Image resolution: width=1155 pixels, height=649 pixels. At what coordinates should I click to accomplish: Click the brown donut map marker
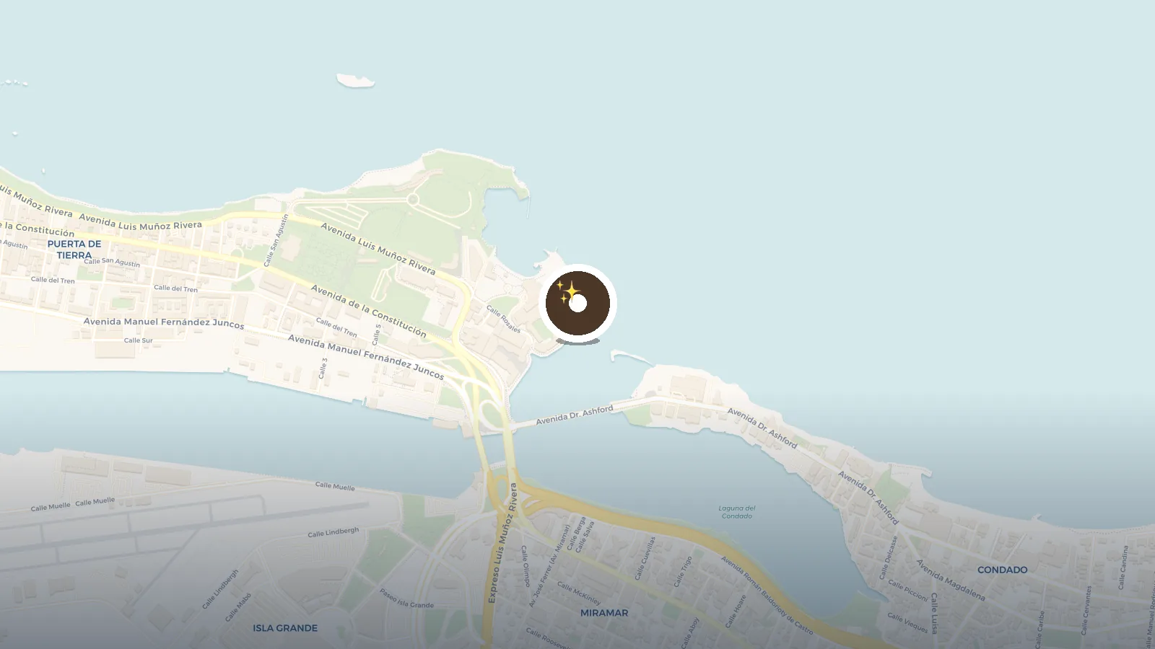(x=577, y=303)
